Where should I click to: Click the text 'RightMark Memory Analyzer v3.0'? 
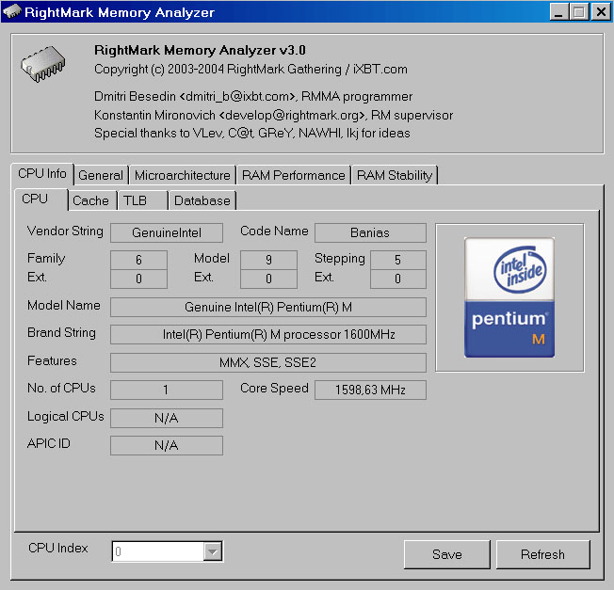[x=200, y=50]
